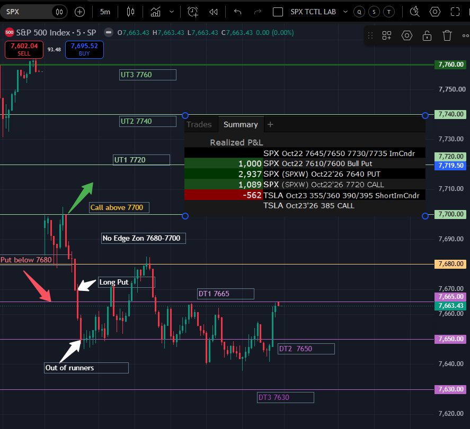Select the Call above 7700 text label
The height and width of the screenshot is (429, 470).
(x=119, y=207)
